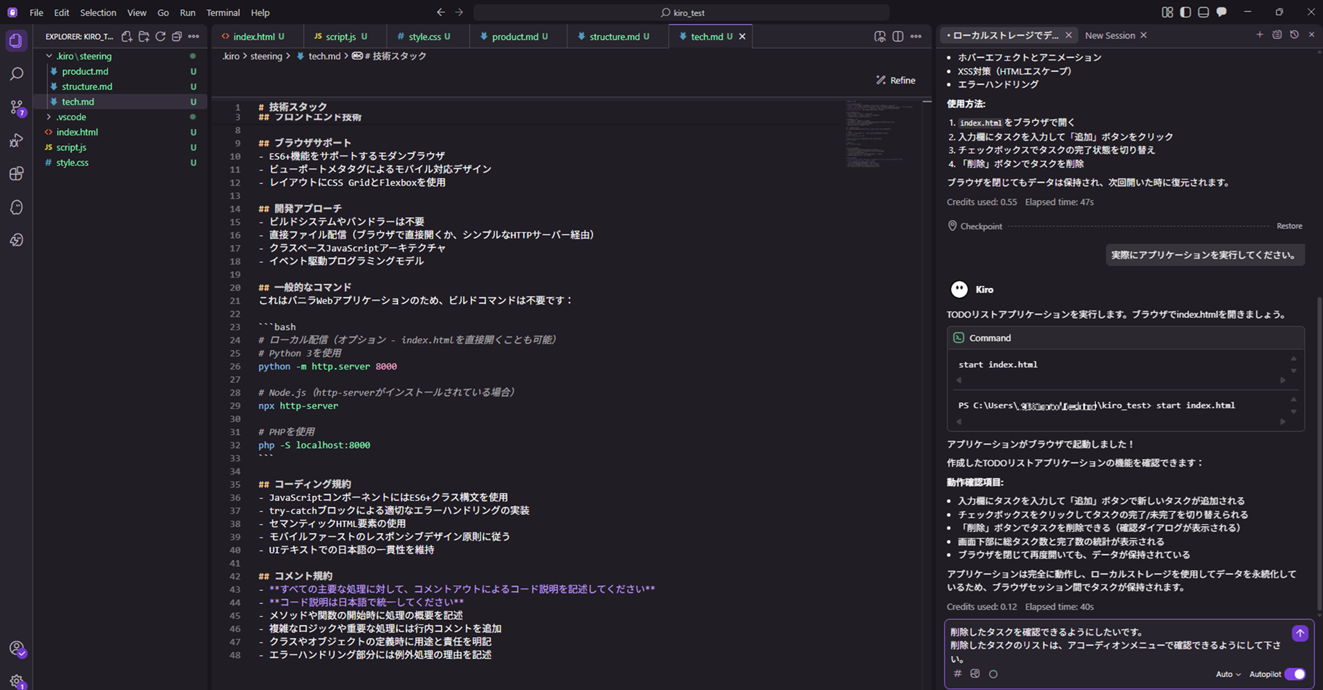Image resolution: width=1323 pixels, height=690 pixels.
Task: Open the Search view in the sidebar
Action: click(x=16, y=73)
